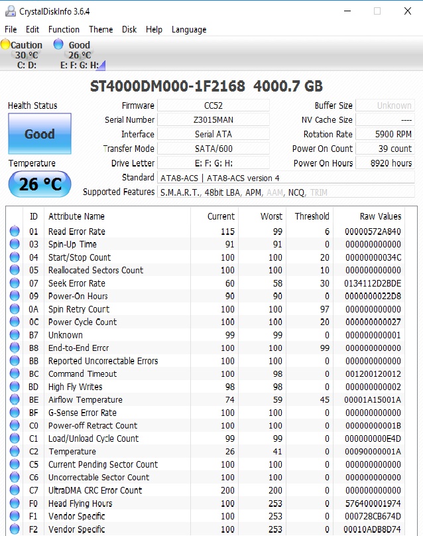This screenshot has height=536, width=423.
Task: Click status orb for UltraDMA CRC Error Count
Action: [x=15, y=490]
